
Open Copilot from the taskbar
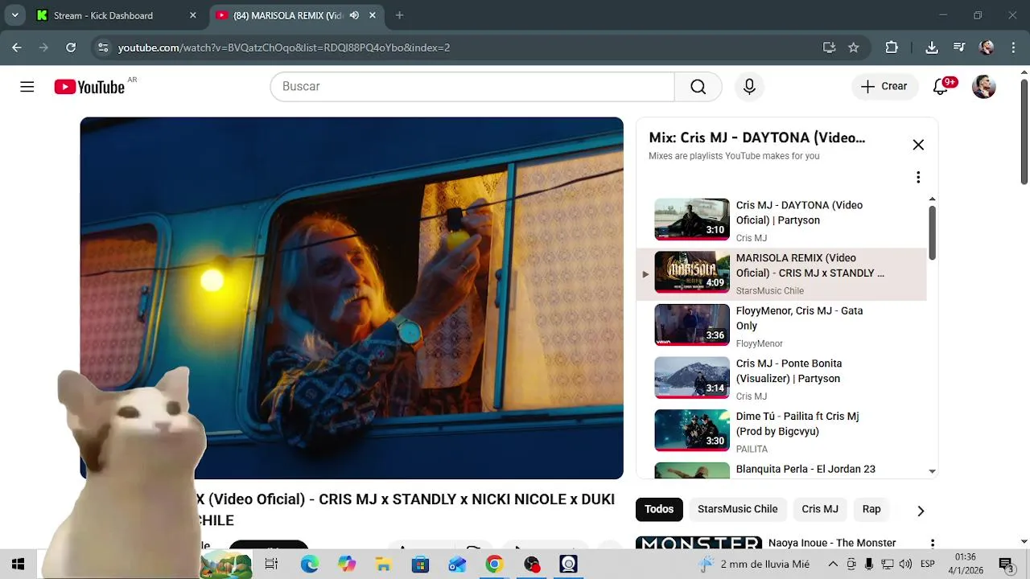(347, 564)
